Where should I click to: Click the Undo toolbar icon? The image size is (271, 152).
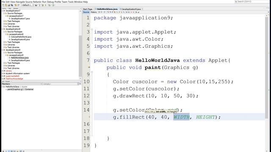[16, 5]
